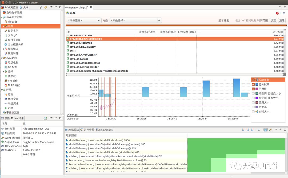Expand the 异常错误 tree node
288x178 pixels.
pyautogui.click(x=3, y=49)
